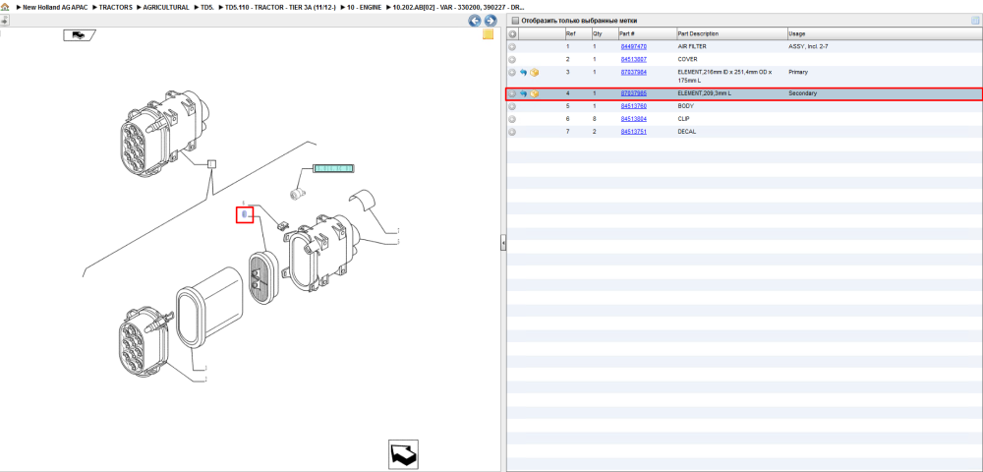Navigate back with the left blue arrow

pos(475,21)
